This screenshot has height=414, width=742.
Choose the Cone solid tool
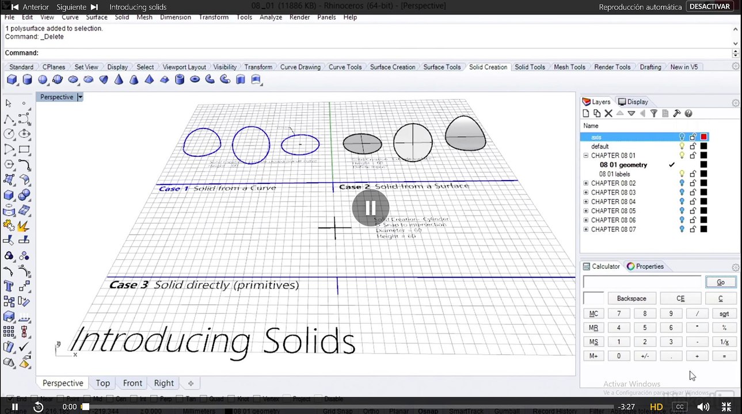(119, 79)
